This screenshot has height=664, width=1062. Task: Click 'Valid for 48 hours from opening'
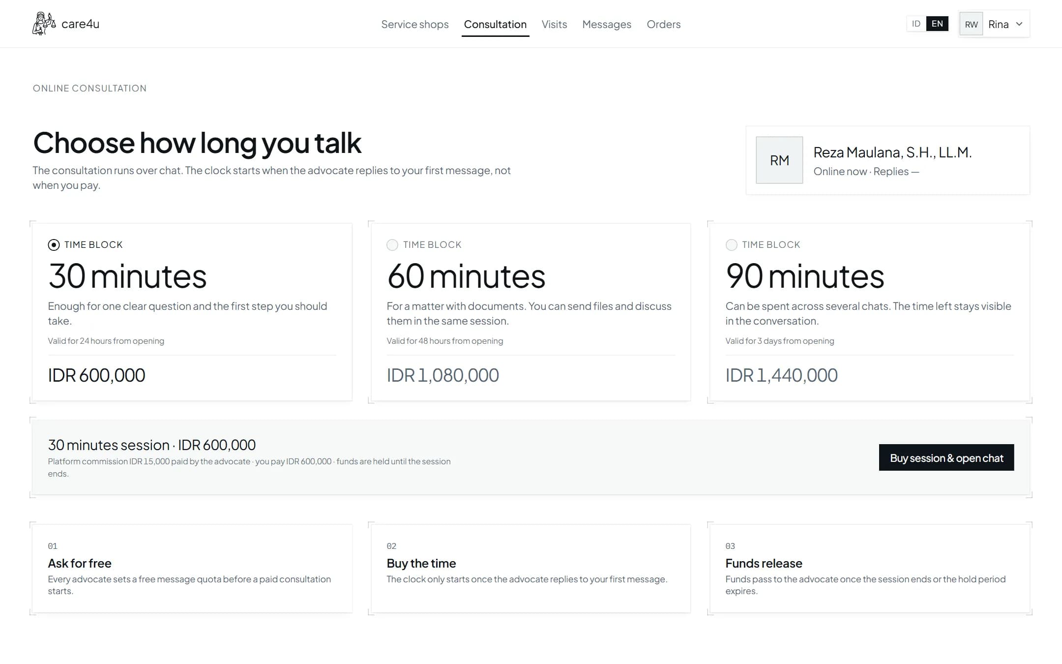(445, 341)
